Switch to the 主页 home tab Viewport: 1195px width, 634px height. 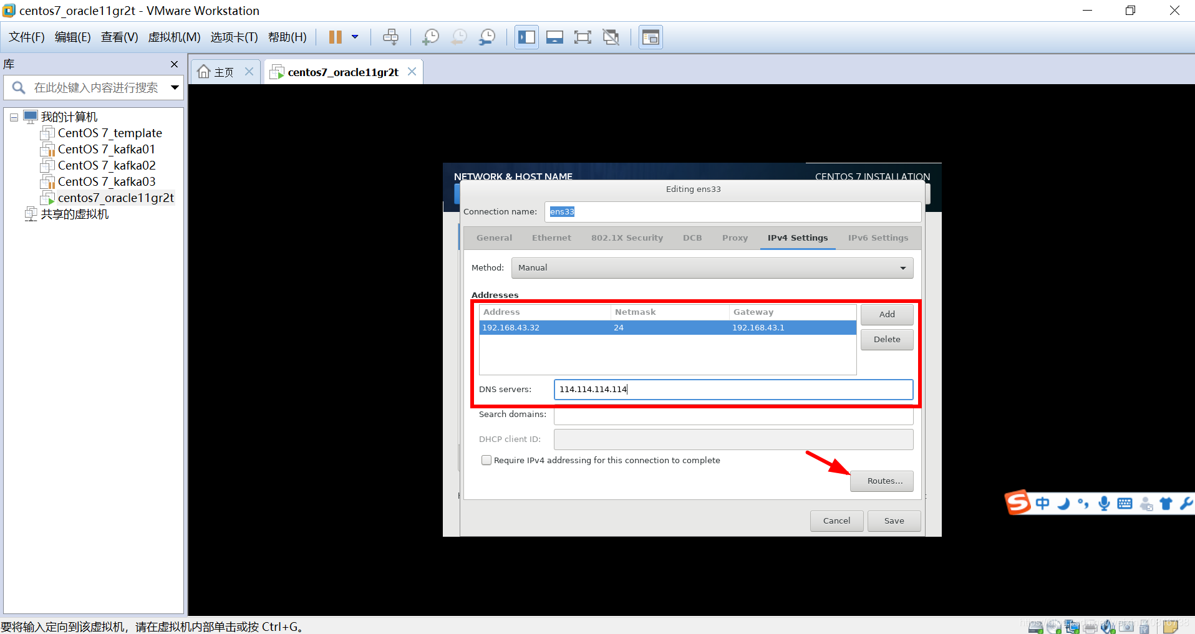(216, 72)
